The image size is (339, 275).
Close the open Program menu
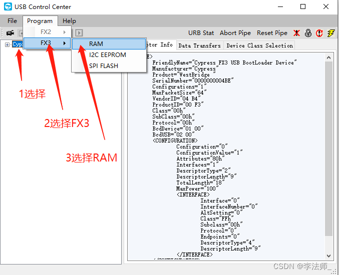(x=40, y=21)
